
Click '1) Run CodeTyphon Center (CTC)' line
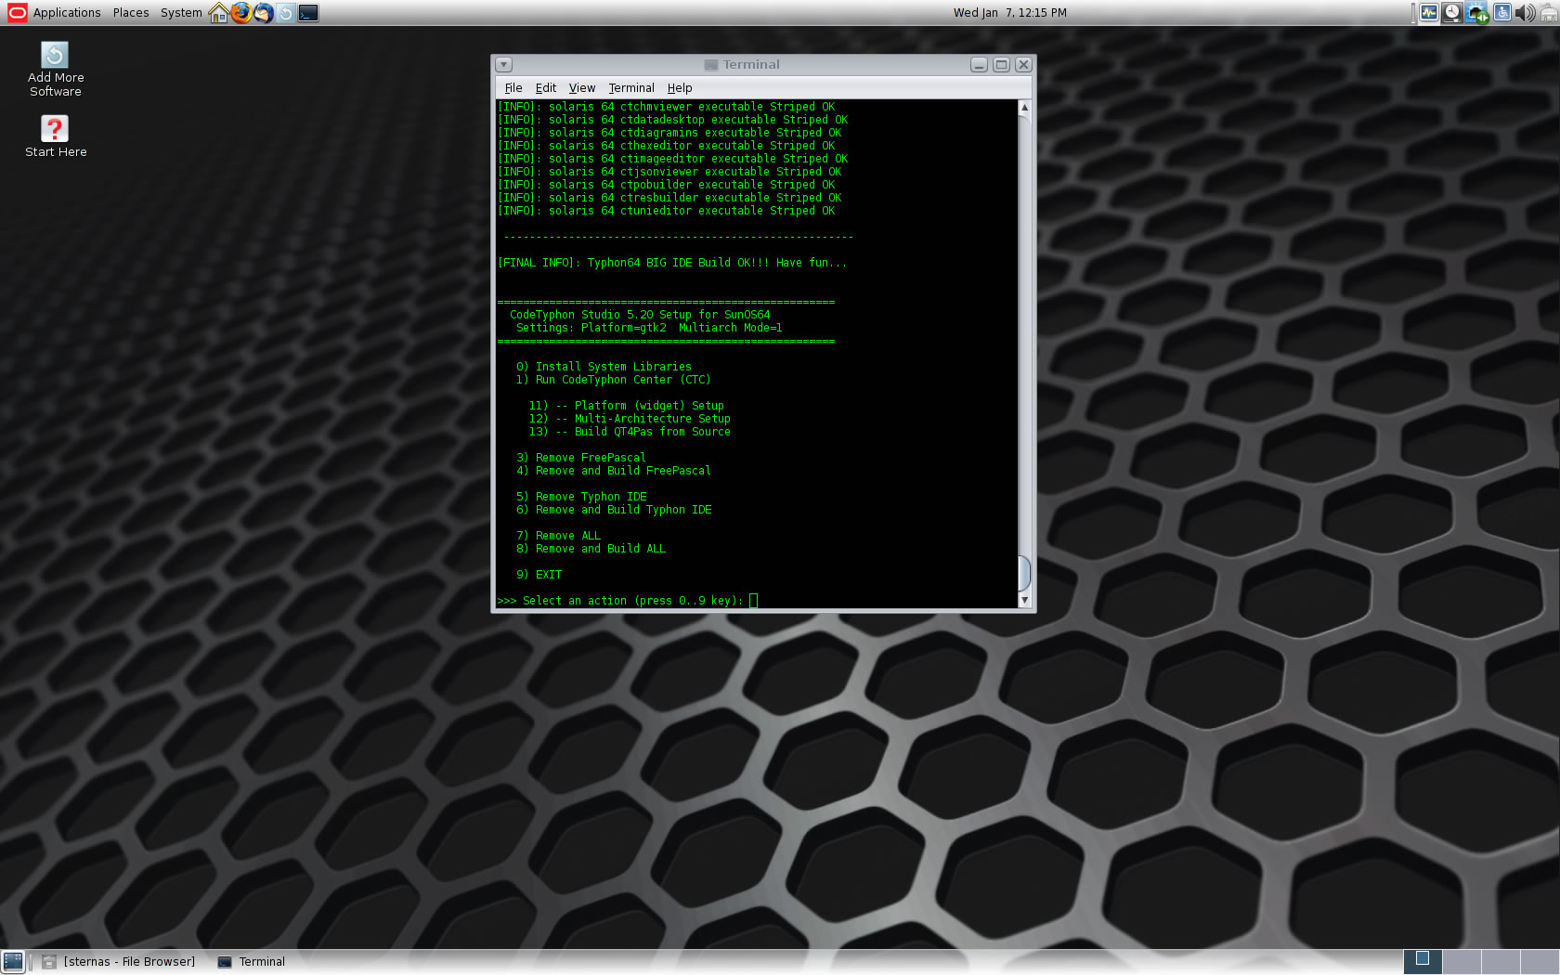pyautogui.click(x=613, y=380)
